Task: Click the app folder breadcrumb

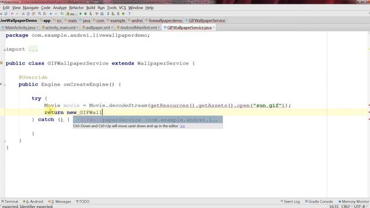Action: [45, 21]
